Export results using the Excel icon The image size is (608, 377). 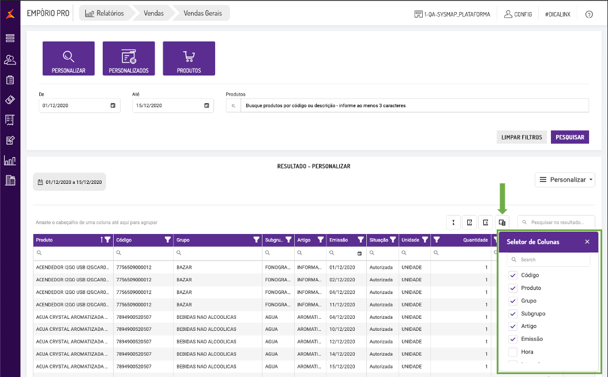486,223
